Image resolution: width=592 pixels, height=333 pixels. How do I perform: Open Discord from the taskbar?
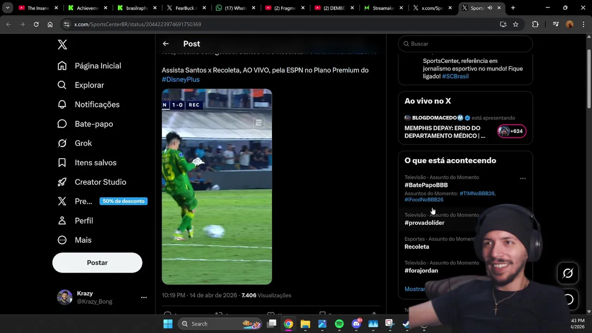pyautogui.click(x=356, y=324)
